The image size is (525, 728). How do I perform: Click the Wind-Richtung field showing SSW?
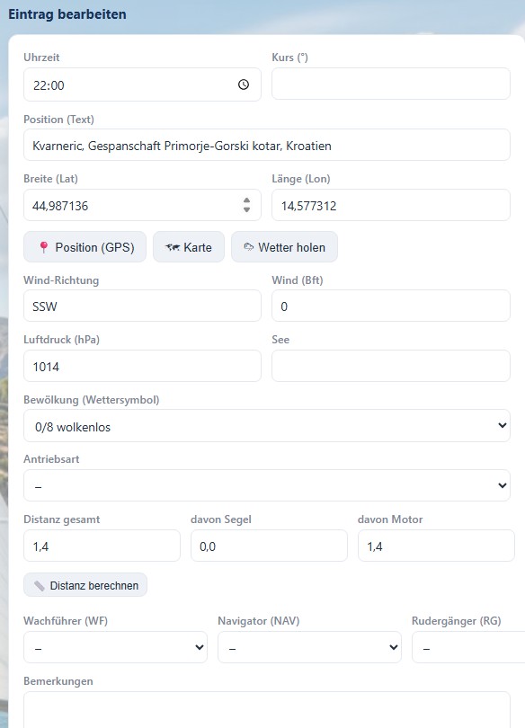pos(142,306)
